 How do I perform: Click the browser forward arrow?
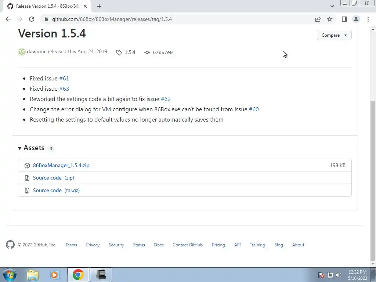20,19
